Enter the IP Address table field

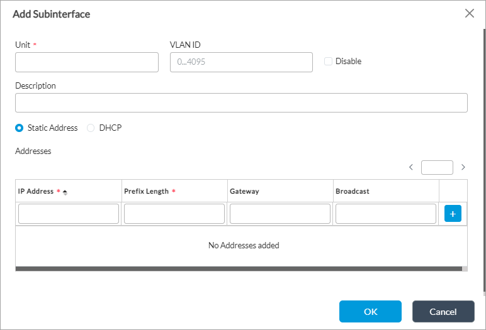69,214
